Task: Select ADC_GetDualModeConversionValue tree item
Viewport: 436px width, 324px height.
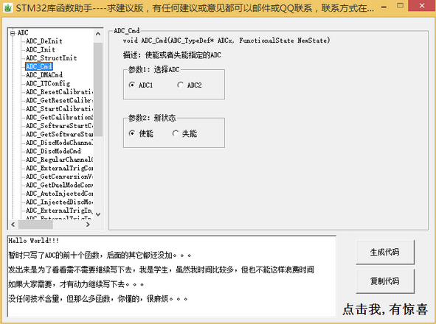Action: coord(59,185)
